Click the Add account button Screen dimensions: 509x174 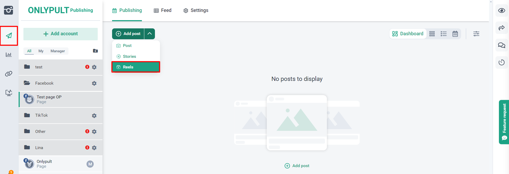coord(60,34)
